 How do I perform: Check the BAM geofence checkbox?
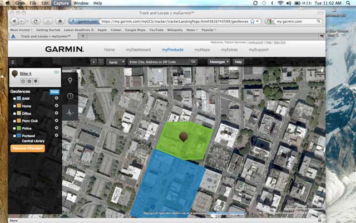pyautogui.click(x=14, y=99)
